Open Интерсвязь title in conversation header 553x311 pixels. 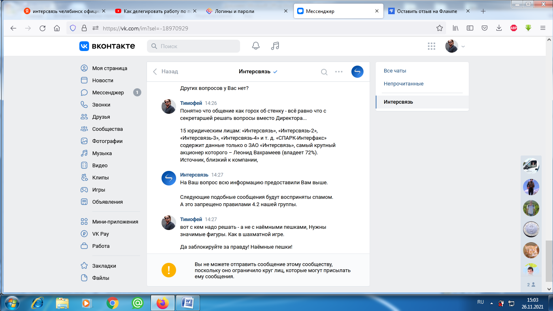point(254,72)
